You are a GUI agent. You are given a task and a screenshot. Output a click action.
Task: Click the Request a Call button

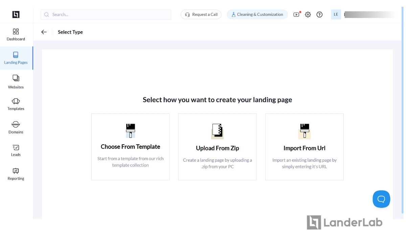(x=201, y=15)
